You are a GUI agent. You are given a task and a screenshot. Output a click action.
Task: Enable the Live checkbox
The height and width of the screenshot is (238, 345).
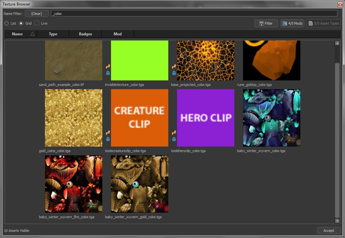[37, 23]
